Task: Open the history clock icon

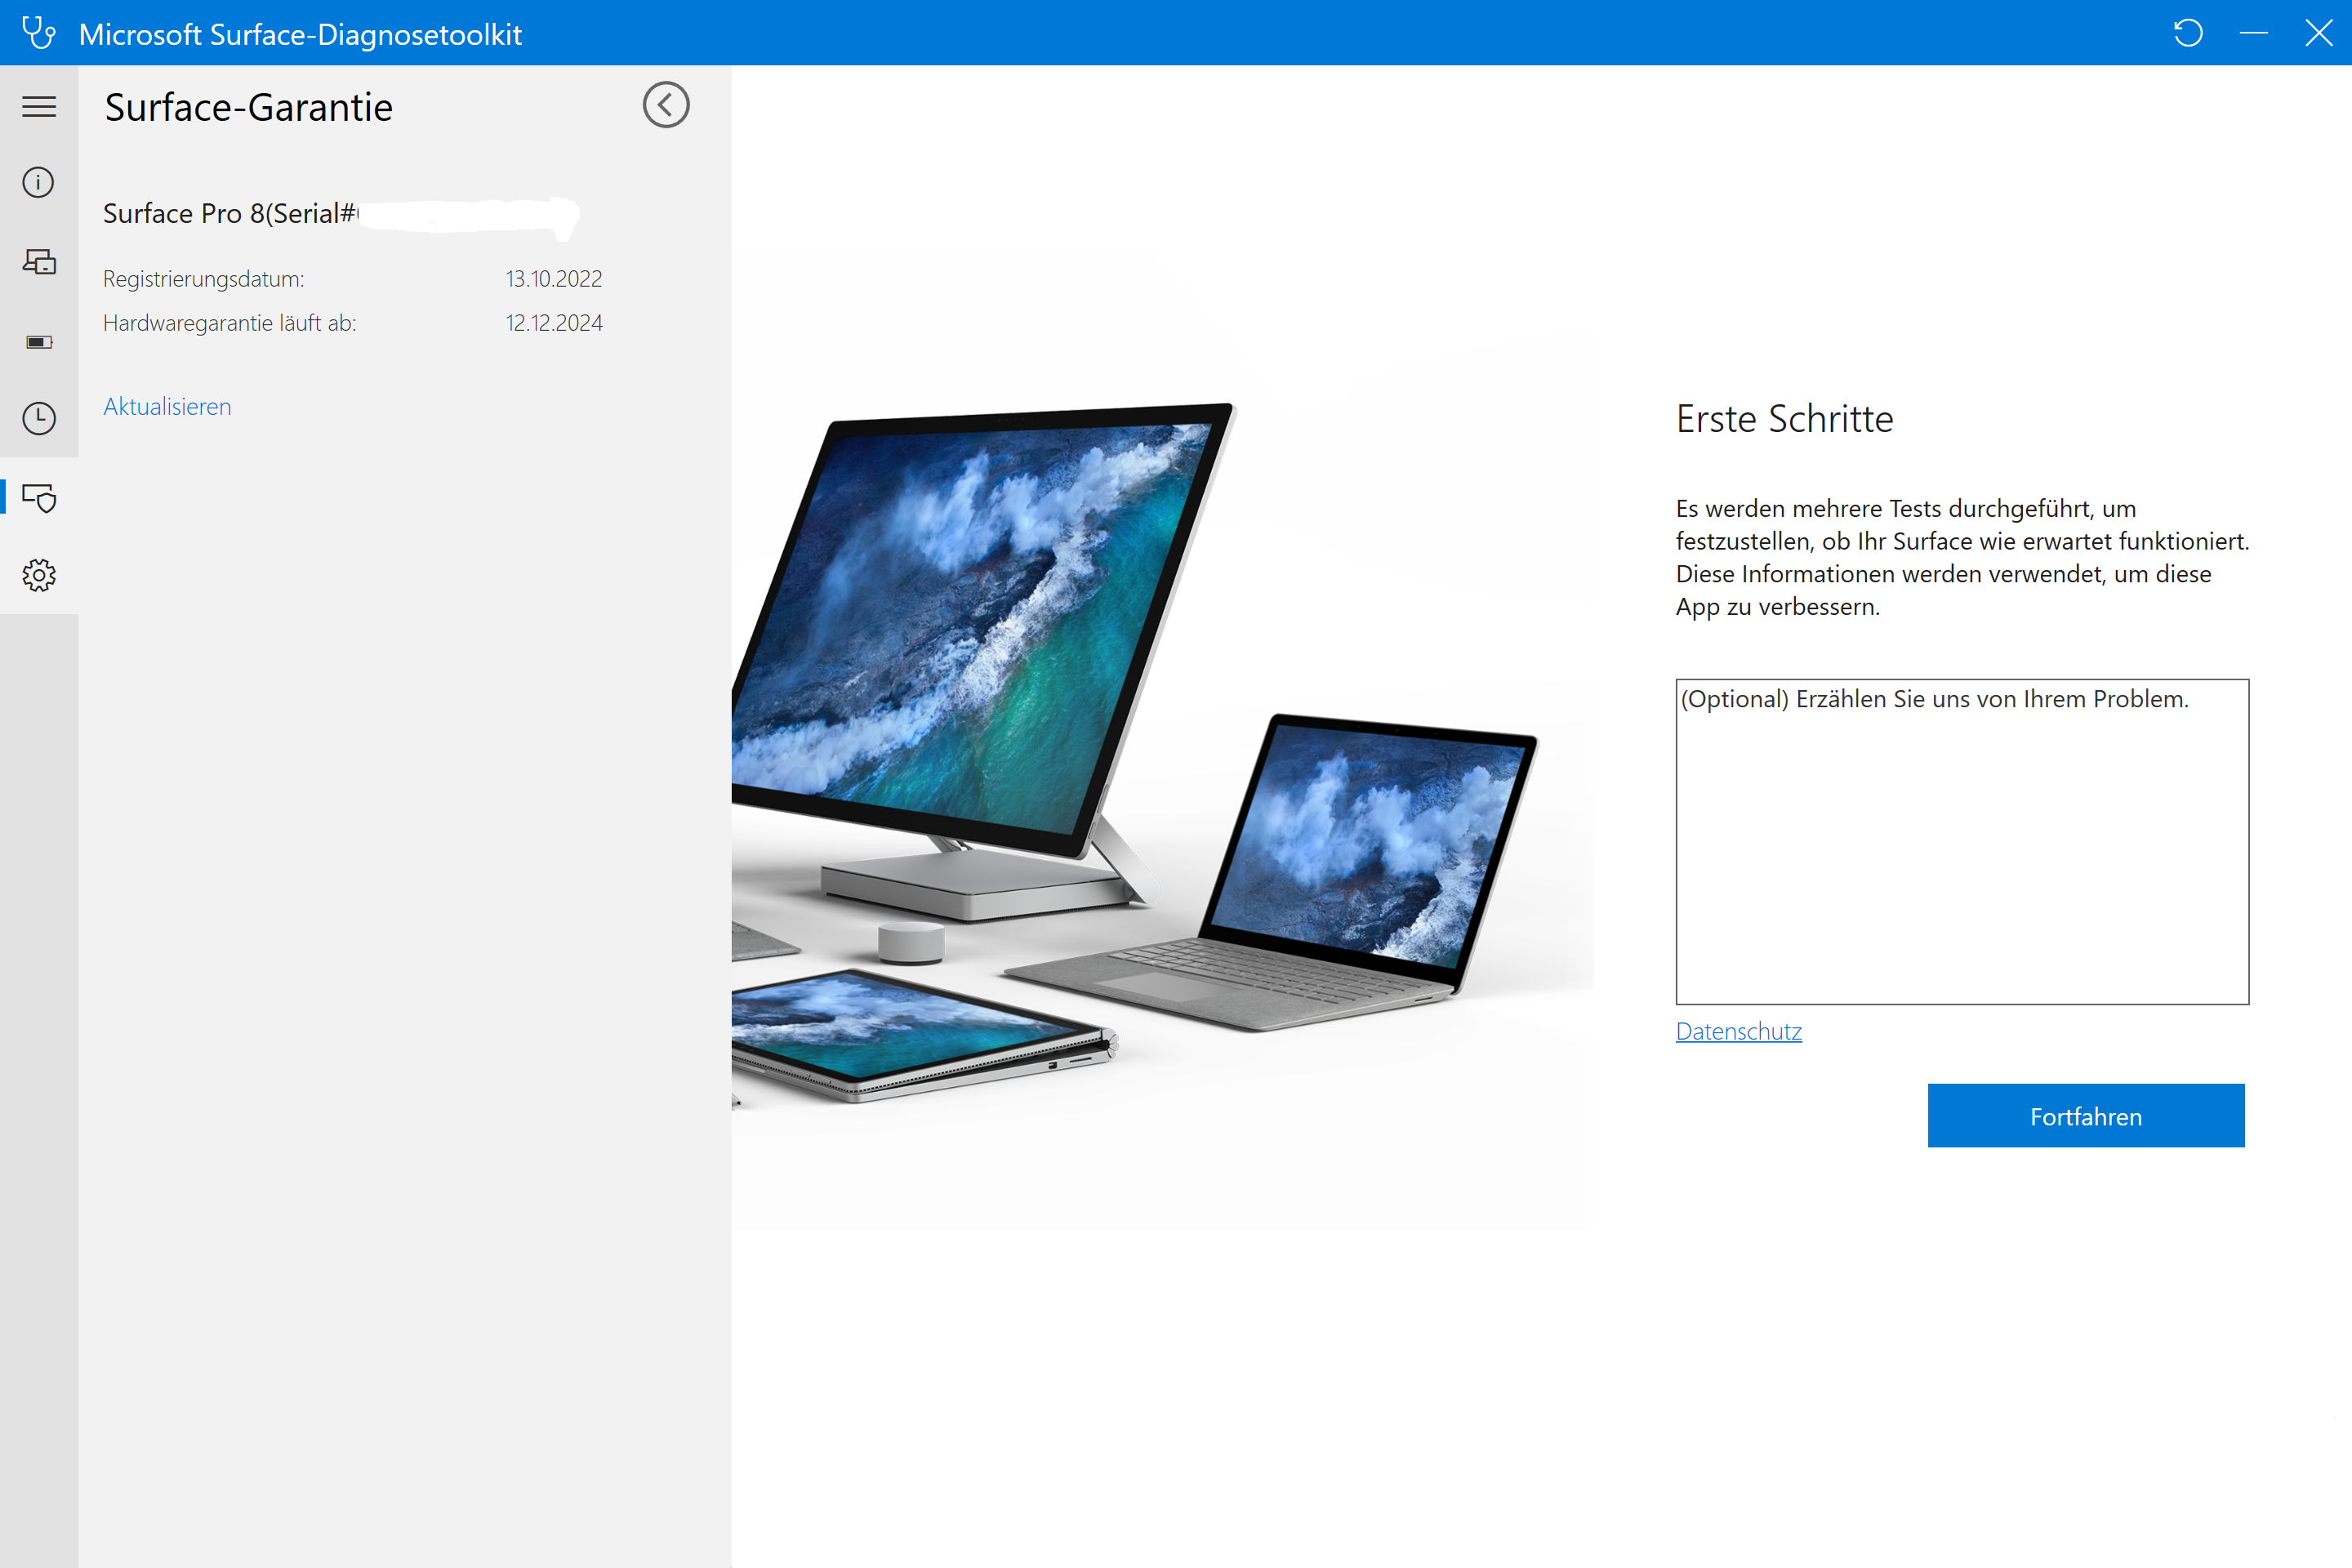Action: tap(39, 418)
